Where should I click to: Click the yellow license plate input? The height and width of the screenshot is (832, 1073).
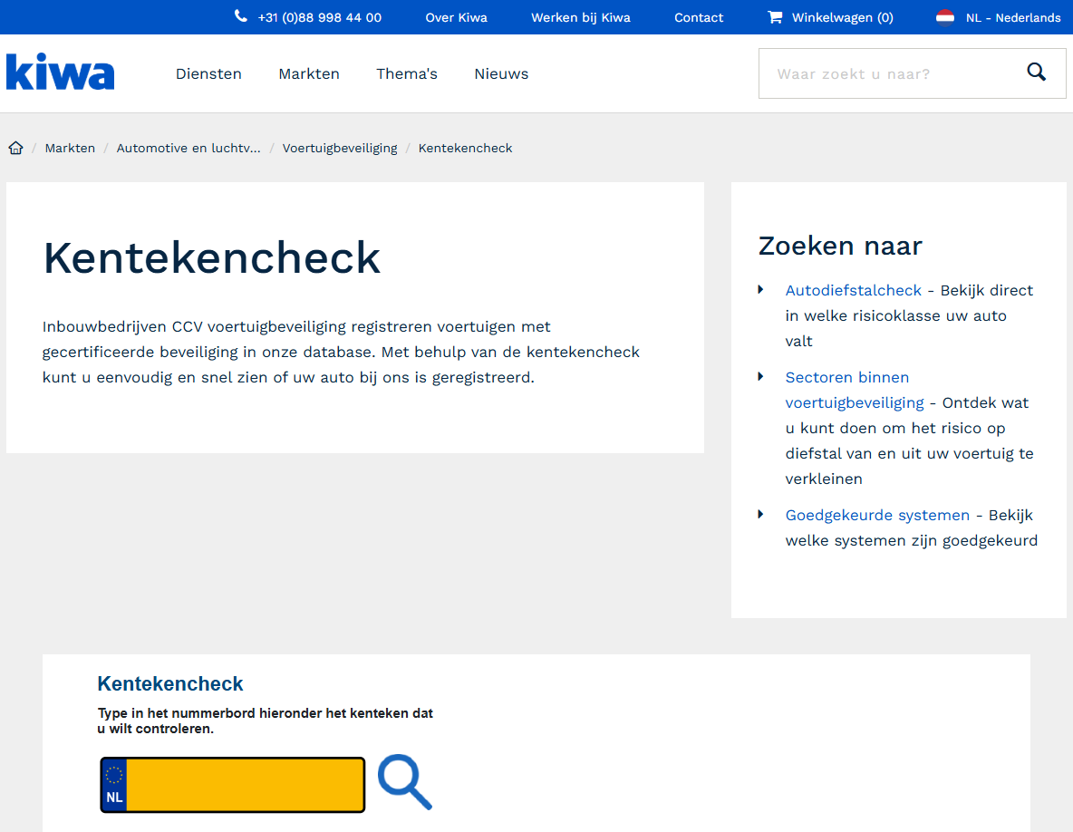click(x=245, y=785)
